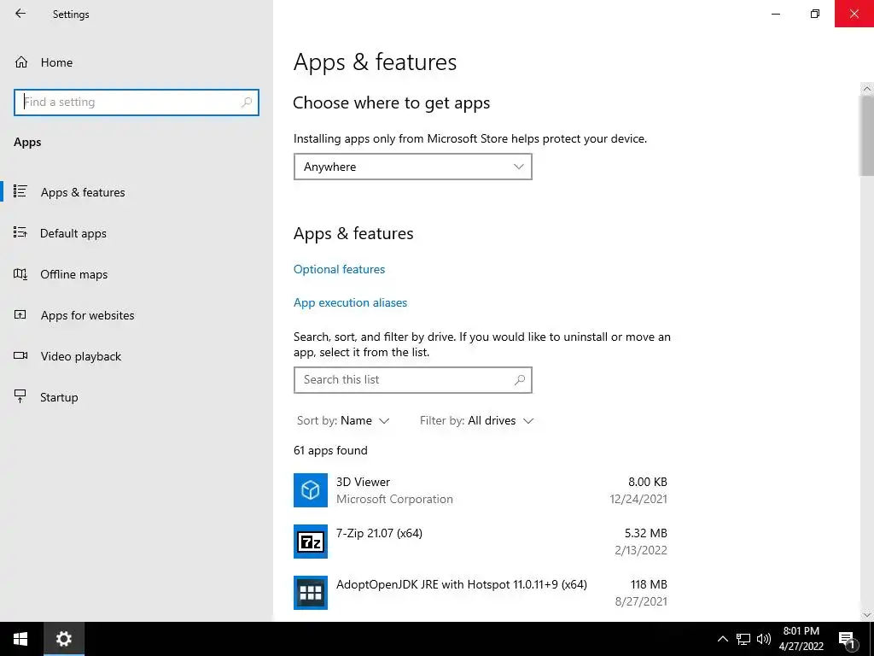Open the Optional features link

point(339,269)
